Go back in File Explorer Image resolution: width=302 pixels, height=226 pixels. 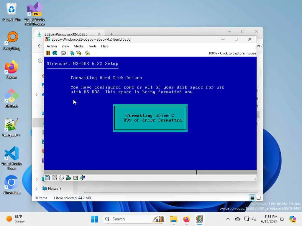40,46
